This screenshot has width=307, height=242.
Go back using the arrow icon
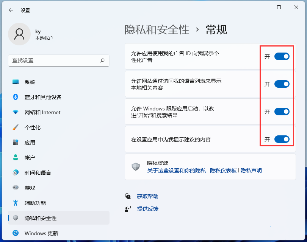point(11,10)
